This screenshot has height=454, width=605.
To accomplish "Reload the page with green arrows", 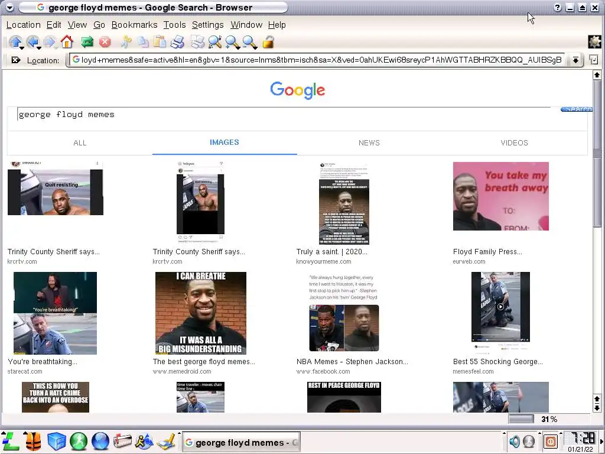I will pyautogui.click(x=87, y=42).
